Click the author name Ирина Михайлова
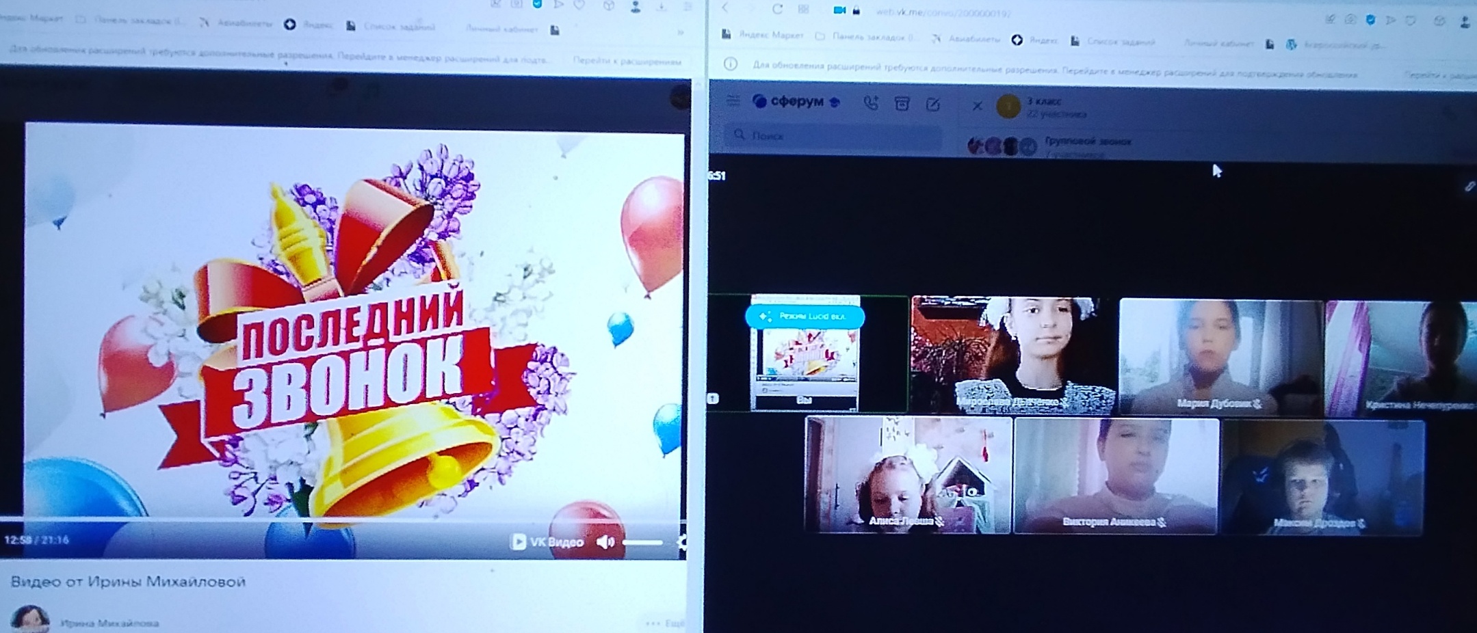The image size is (1477, 633). pyautogui.click(x=109, y=623)
